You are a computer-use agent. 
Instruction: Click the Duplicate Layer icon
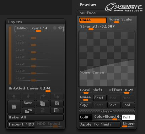43,103
